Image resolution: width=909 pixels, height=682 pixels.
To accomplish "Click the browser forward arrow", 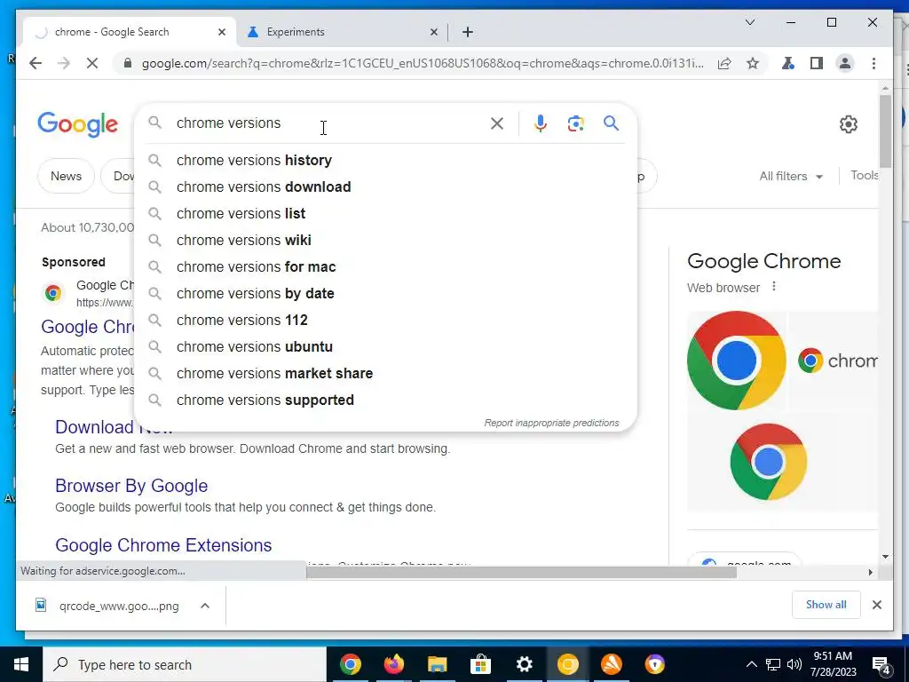I will tap(64, 63).
